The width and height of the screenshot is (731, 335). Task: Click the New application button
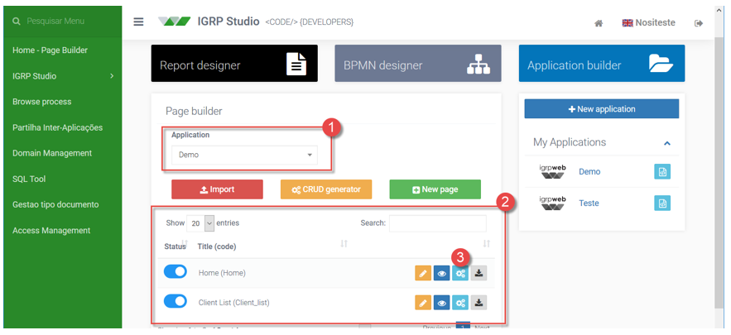tap(601, 109)
